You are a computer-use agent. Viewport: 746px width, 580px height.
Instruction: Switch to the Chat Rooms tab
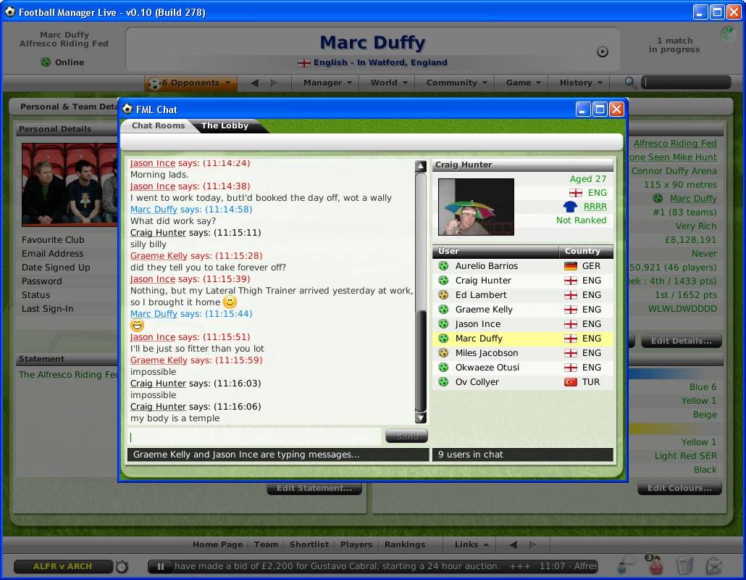(x=158, y=125)
